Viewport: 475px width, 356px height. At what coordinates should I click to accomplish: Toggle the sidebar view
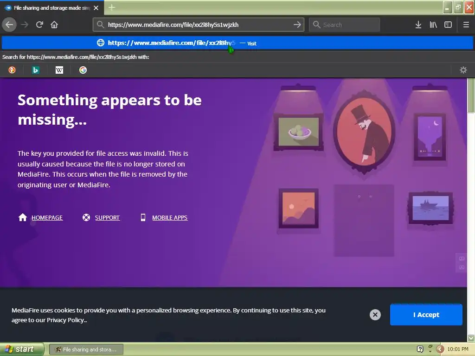[448, 25]
